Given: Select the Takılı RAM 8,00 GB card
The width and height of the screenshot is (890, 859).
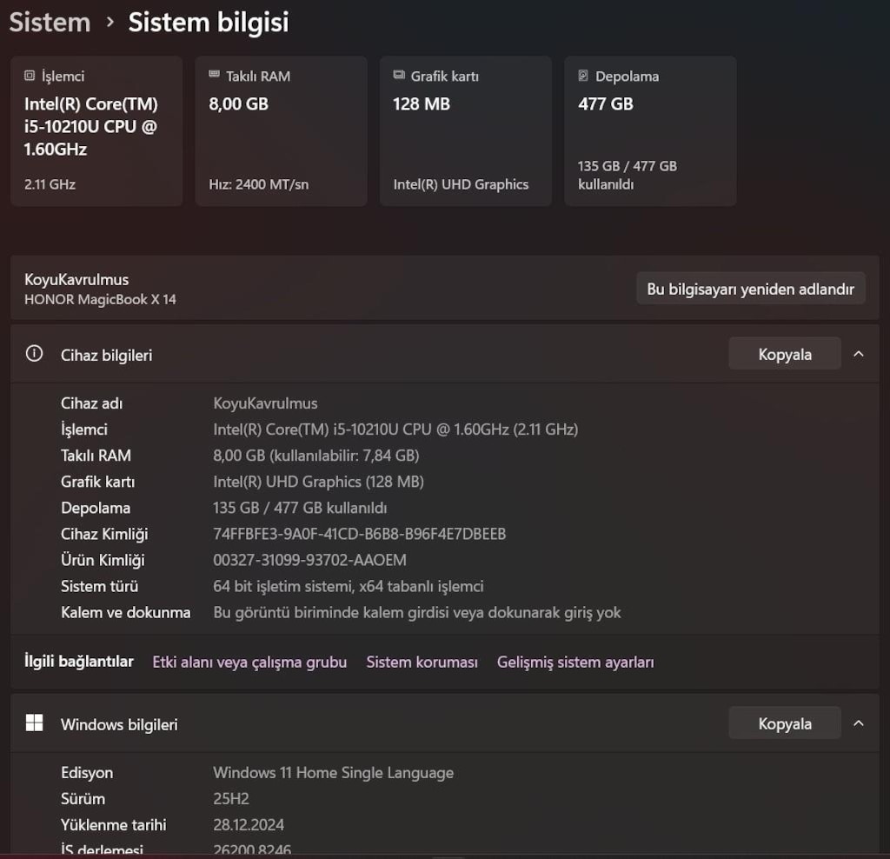Looking at the screenshot, I should (x=281, y=130).
